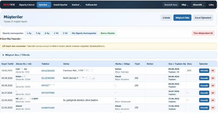Click the Telefon column header

pyautogui.click(x=45, y=64)
